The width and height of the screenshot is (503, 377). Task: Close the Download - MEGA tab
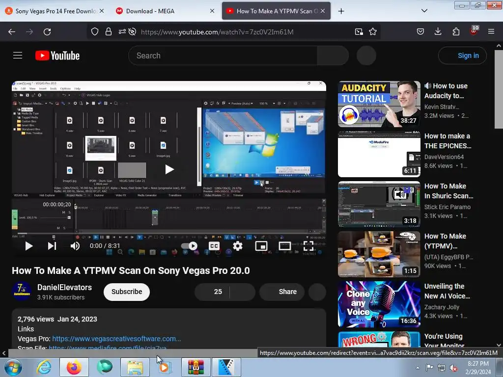pos(212,11)
